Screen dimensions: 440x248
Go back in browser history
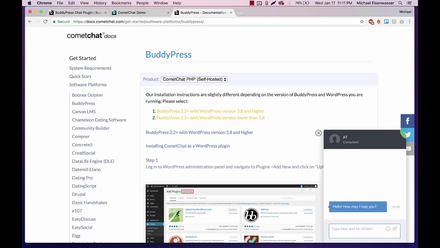[x=30, y=21]
